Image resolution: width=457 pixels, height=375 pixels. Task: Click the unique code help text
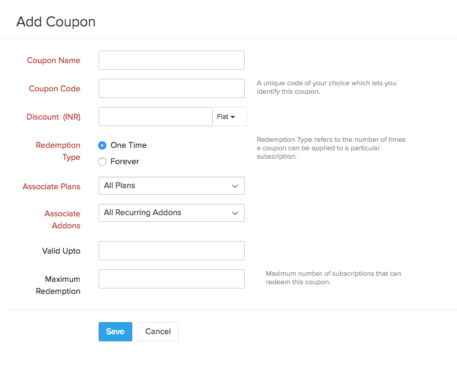[327, 88]
